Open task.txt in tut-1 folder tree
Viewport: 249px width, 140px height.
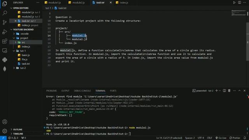click(26, 64)
